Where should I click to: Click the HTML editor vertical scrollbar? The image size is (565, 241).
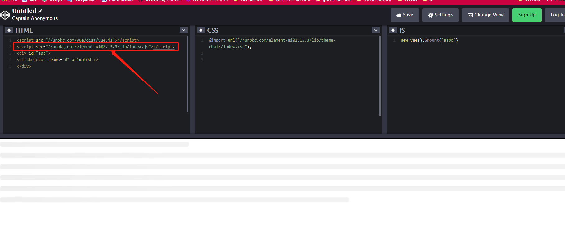[x=188, y=74]
